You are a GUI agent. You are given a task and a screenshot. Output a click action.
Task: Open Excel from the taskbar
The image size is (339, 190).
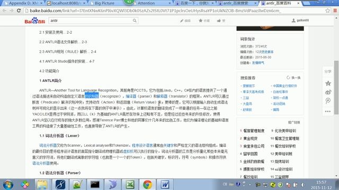(130, 185)
